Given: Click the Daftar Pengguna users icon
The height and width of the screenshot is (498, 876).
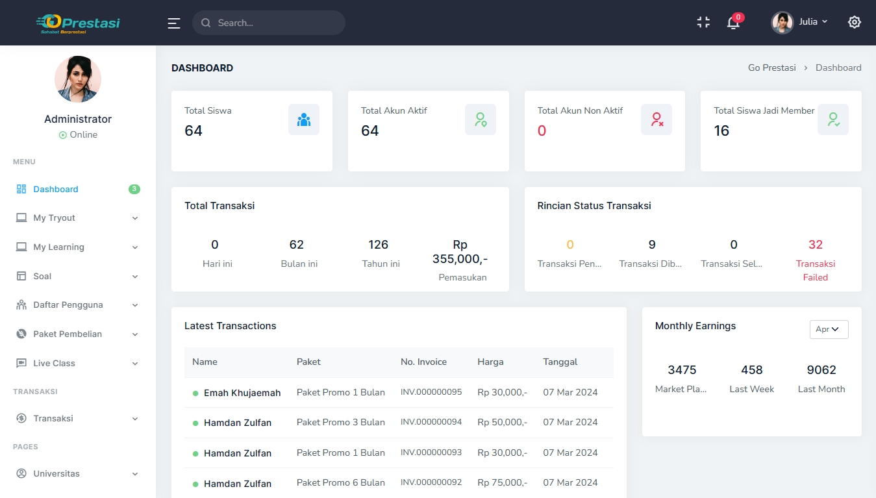Looking at the screenshot, I should pyautogui.click(x=21, y=305).
